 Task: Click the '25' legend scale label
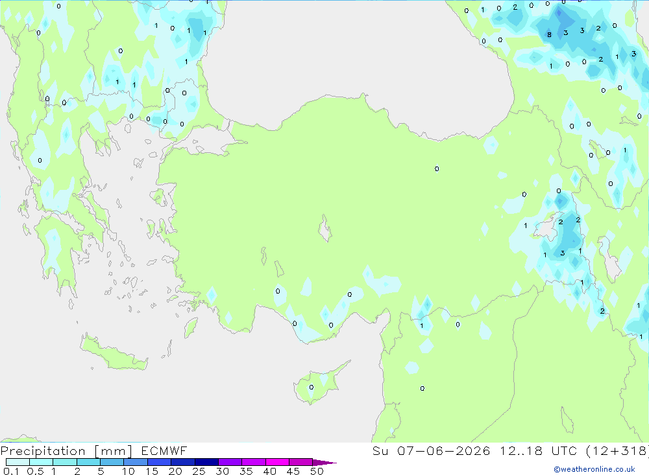pyautogui.click(x=199, y=471)
